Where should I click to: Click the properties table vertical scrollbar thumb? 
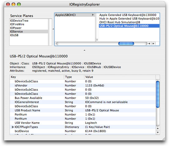[x=158, y=94]
